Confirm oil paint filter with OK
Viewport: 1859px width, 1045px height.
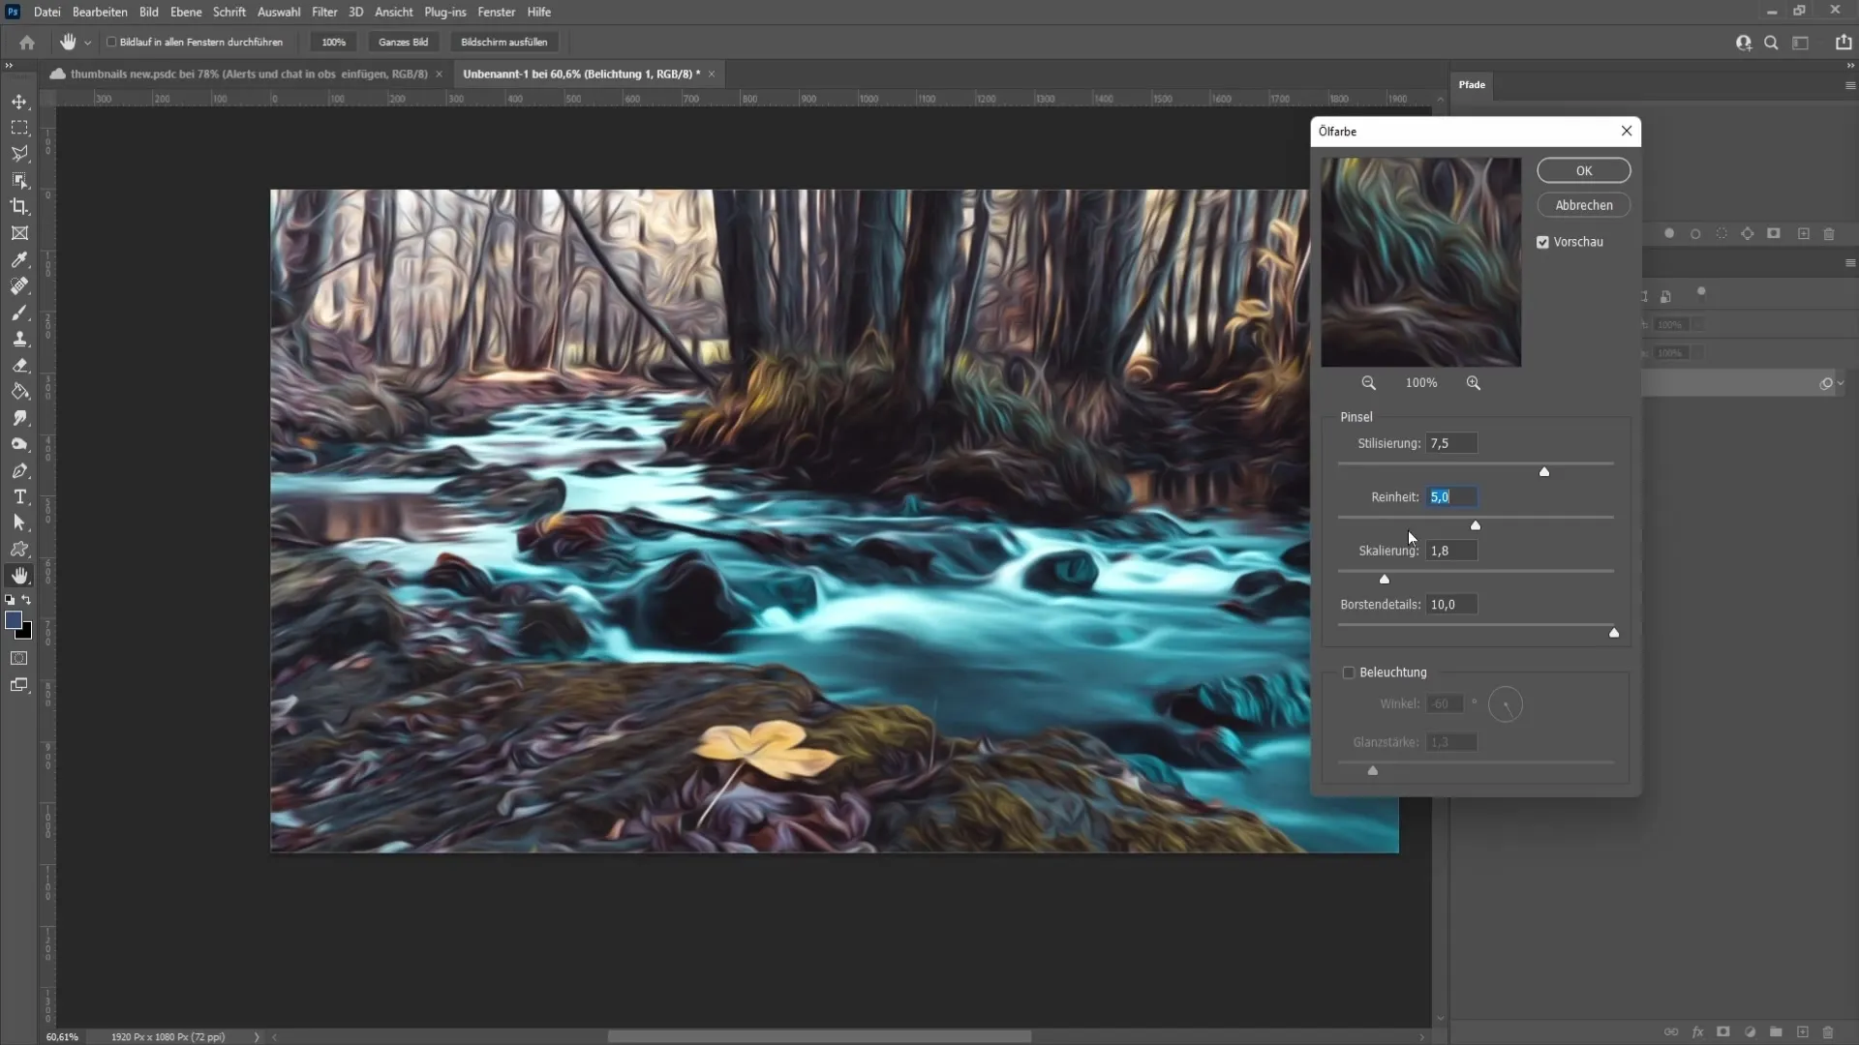pos(1584,170)
